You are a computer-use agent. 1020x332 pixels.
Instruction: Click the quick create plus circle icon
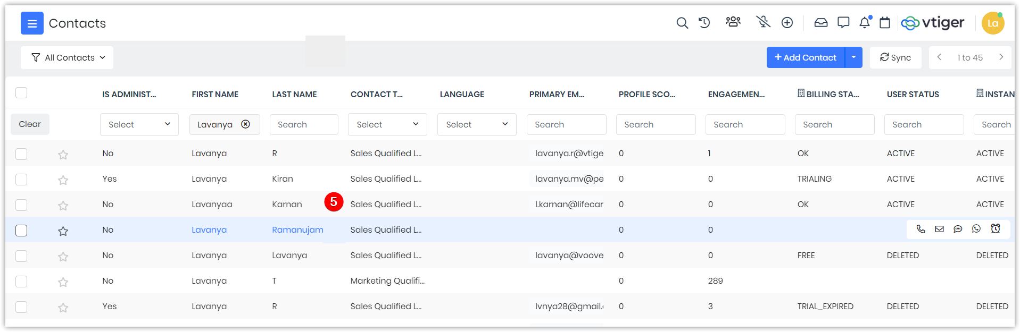tap(787, 22)
